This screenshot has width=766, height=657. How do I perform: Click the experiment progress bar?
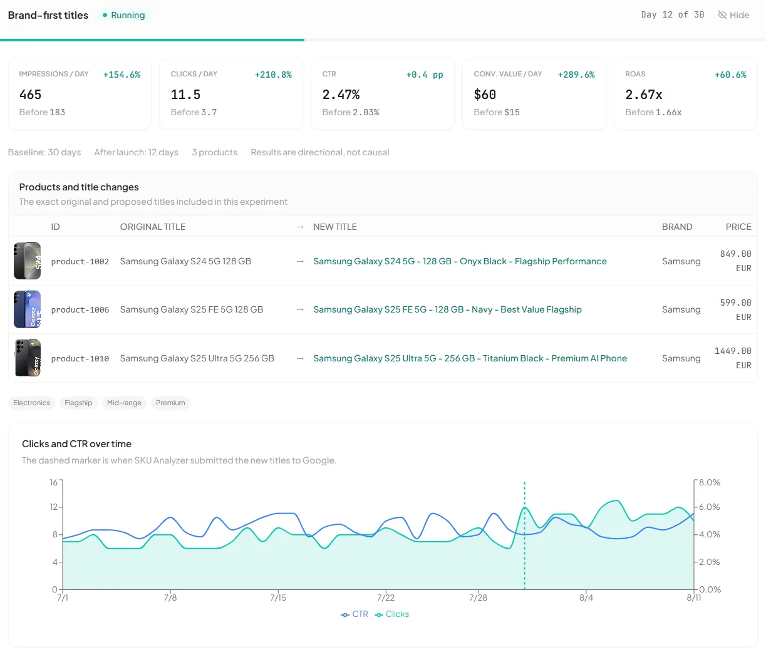383,40
